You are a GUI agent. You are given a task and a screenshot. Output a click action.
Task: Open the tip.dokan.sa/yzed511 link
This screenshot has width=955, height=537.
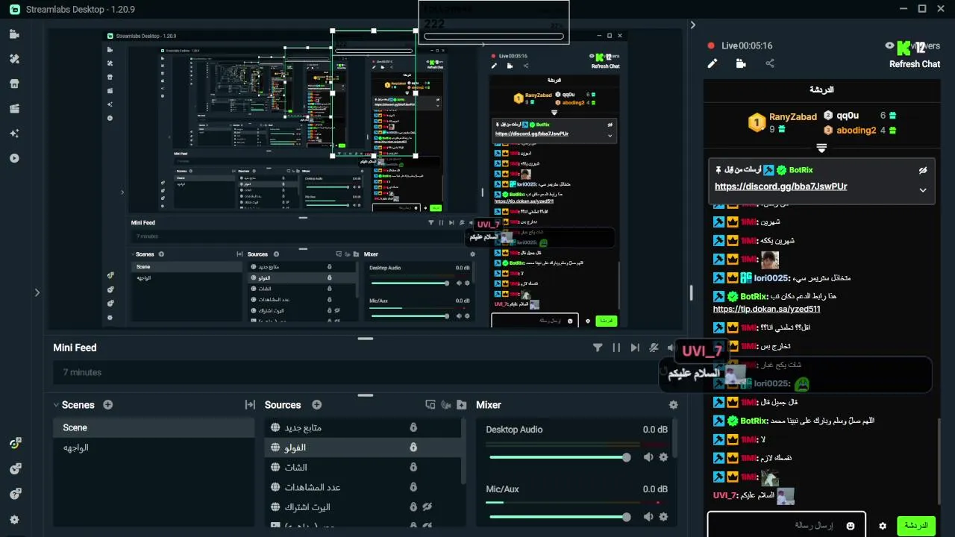pos(766,309)
